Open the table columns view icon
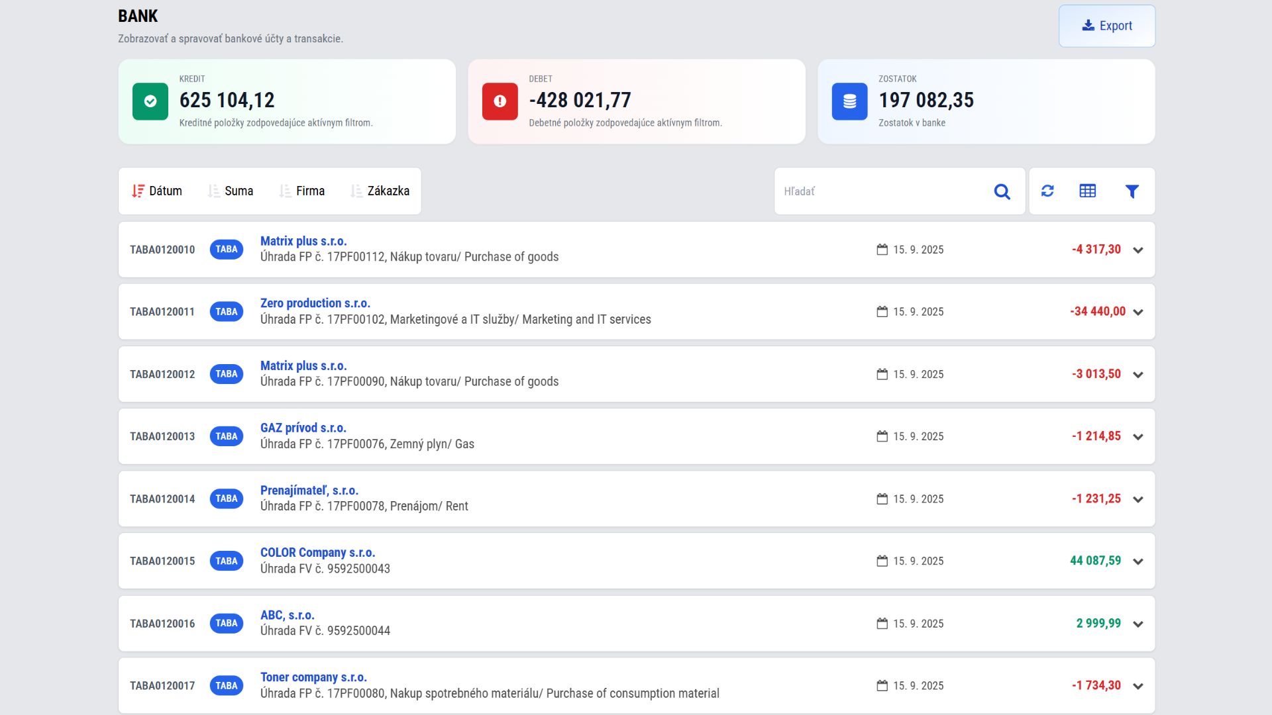This screenshot has height=715, width=1272. (1087, 191)
